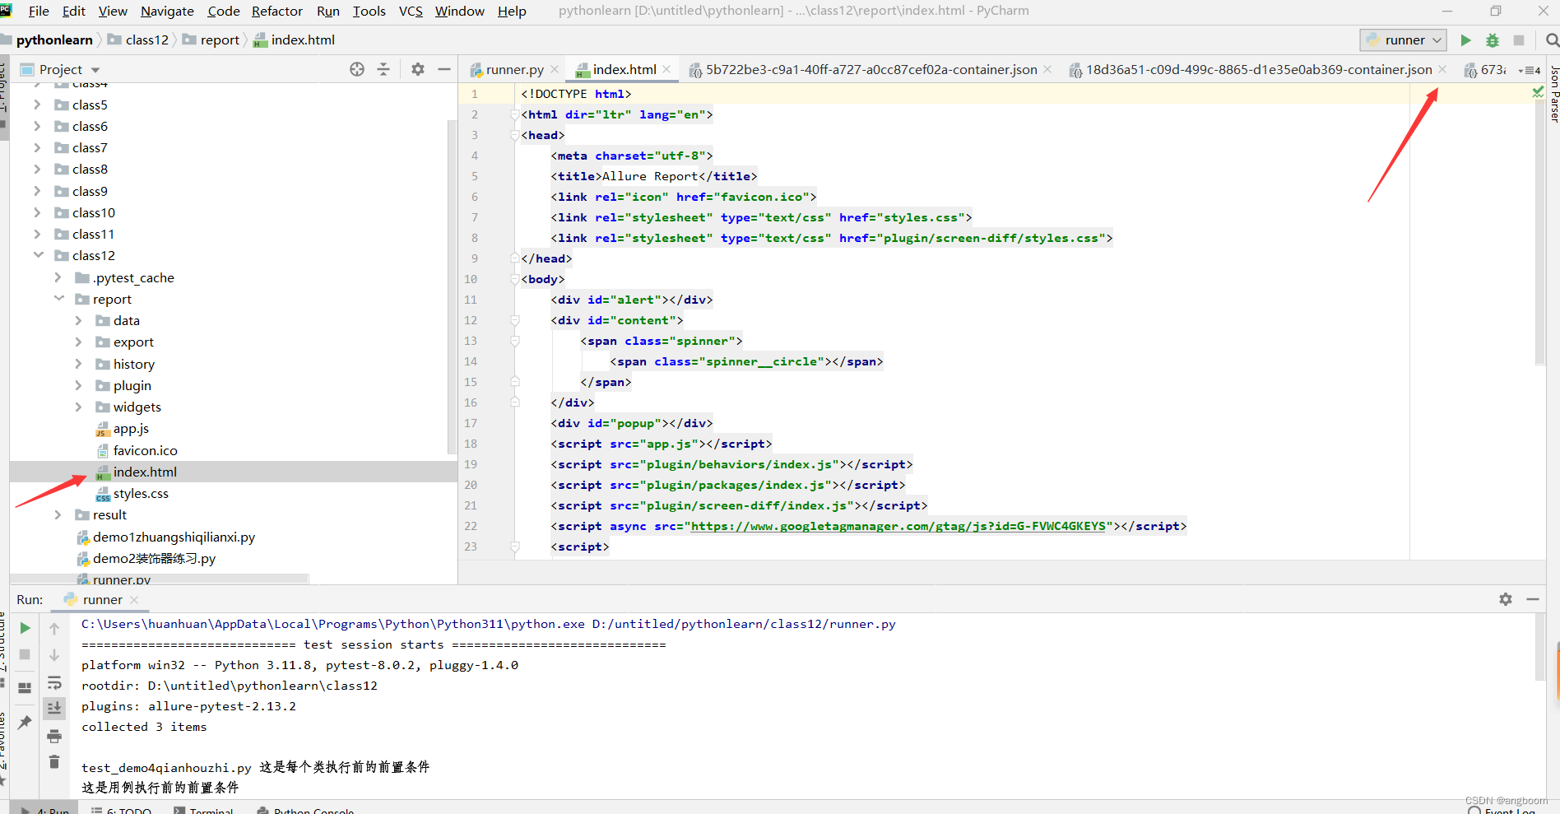Toggle soft-wrap in Run console

54,682
